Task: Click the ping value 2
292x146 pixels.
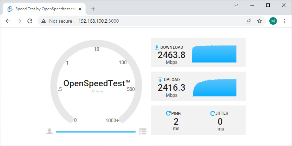Action: coord(176,122)
